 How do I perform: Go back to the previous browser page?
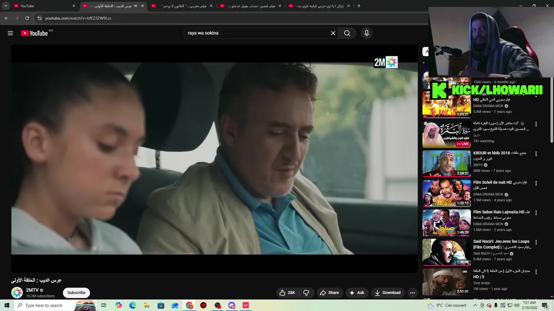pos(6,18)
